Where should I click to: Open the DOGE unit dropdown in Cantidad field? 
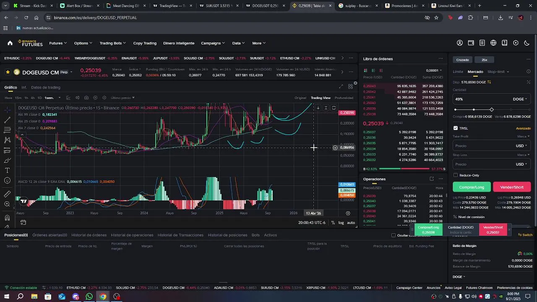pos(520,99)
